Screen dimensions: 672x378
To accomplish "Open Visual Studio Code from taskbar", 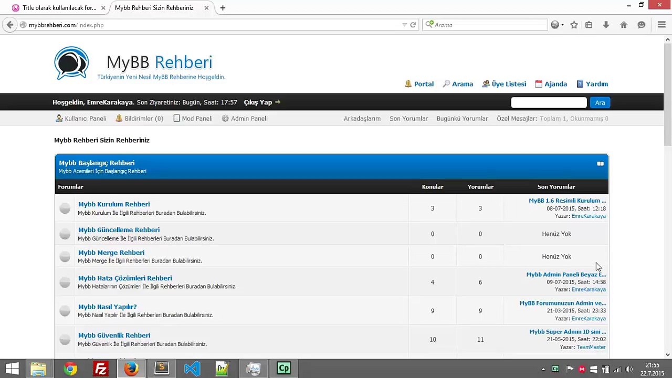I will coord(192,369).
